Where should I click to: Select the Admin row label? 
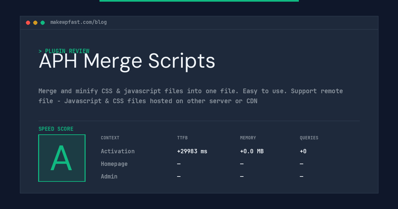[x=109, y=176]
